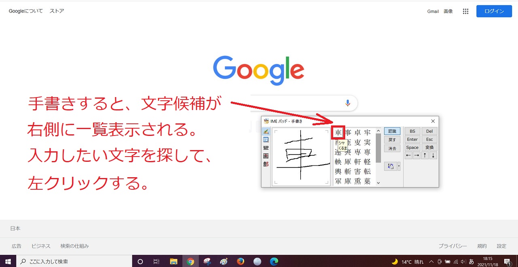
Task: Click the applet switch icon button in IME Pad
Action: click(391, 166)
